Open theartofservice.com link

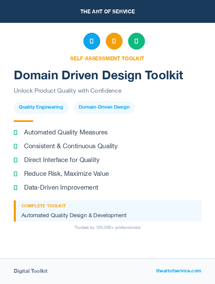pyautogui.click(x=178, y=271)
